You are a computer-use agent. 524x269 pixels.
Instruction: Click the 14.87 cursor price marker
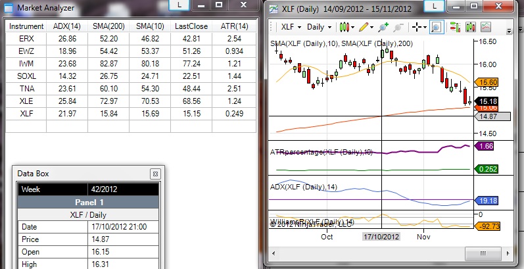click(492, 116)
